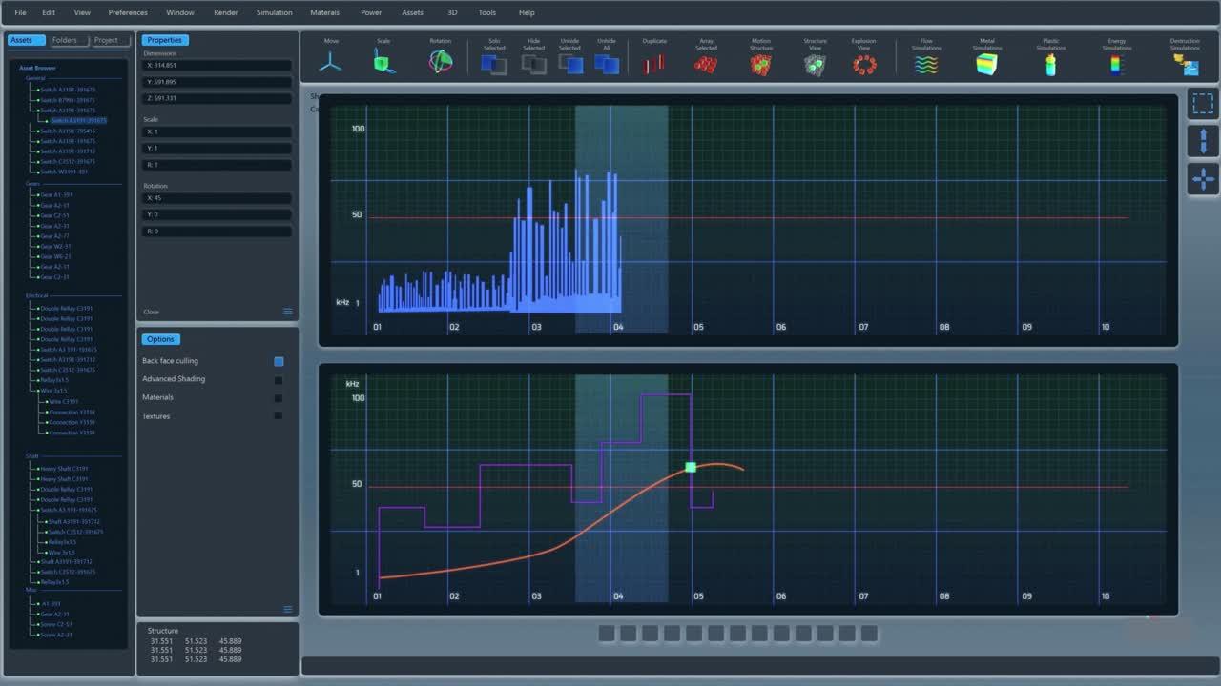
Task: Click the Rotation X value field
Action: pos(217,198)
